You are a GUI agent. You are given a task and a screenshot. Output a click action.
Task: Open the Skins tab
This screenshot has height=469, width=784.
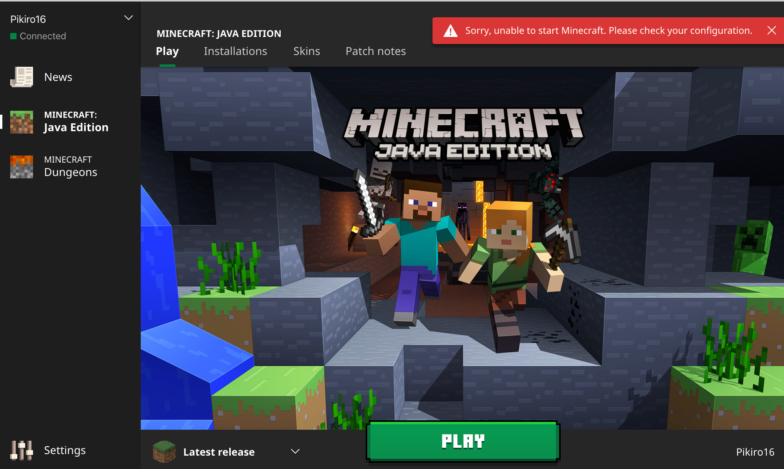pos(306,51)
